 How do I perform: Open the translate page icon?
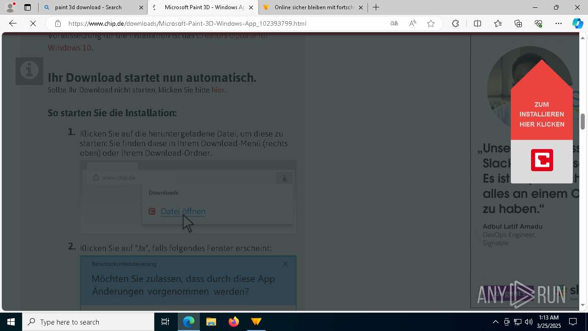tap(394, 23)
